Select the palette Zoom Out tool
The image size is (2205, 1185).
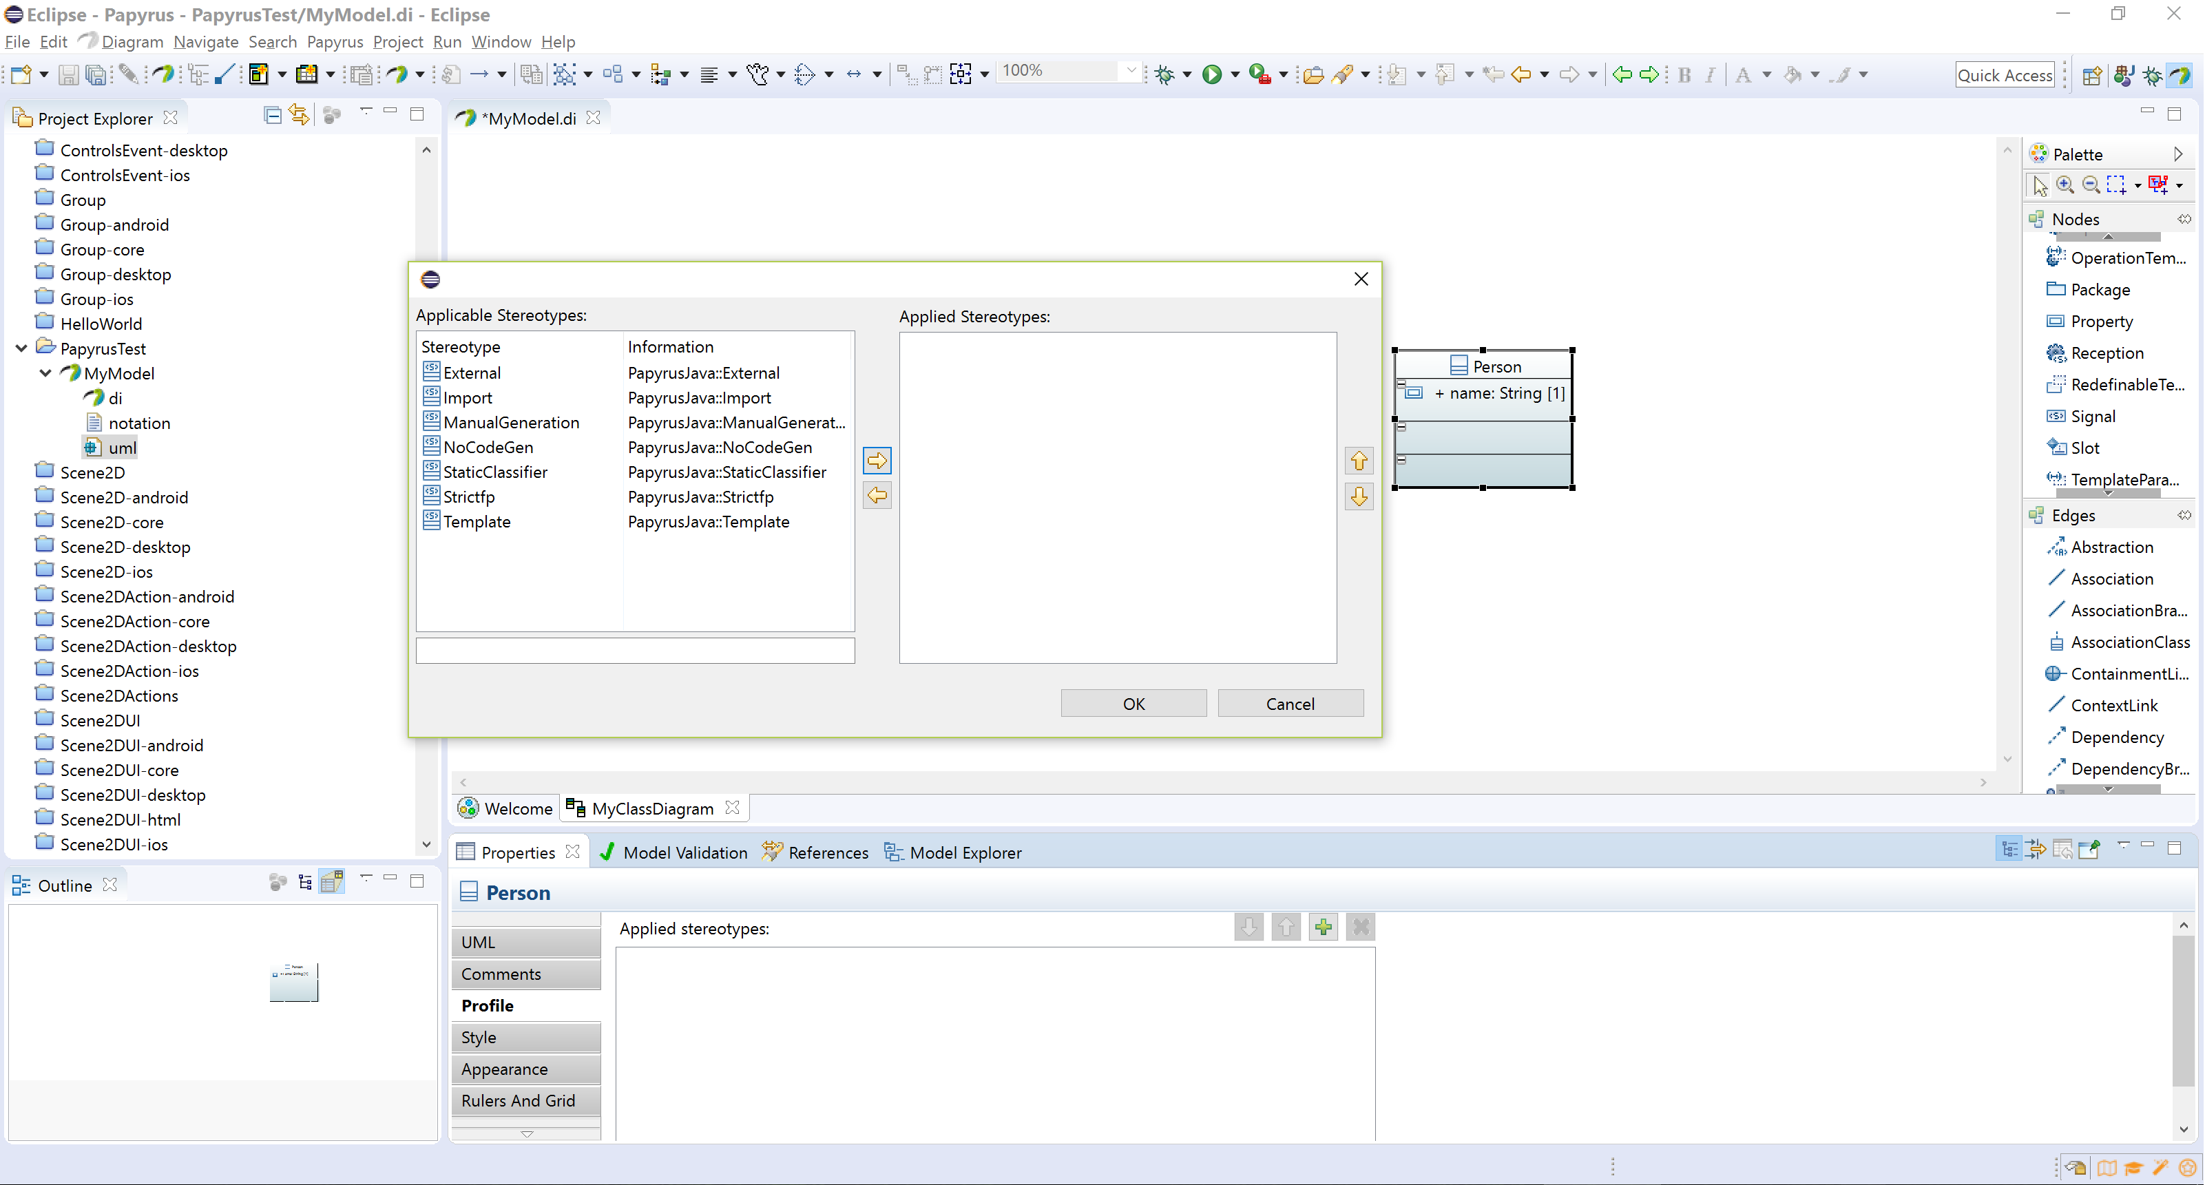(x=2091, y=185)
